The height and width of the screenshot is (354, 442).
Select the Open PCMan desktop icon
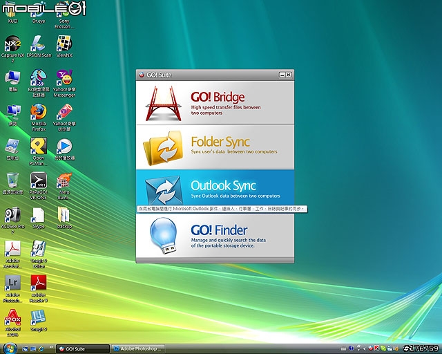click(x=39, y=151)
